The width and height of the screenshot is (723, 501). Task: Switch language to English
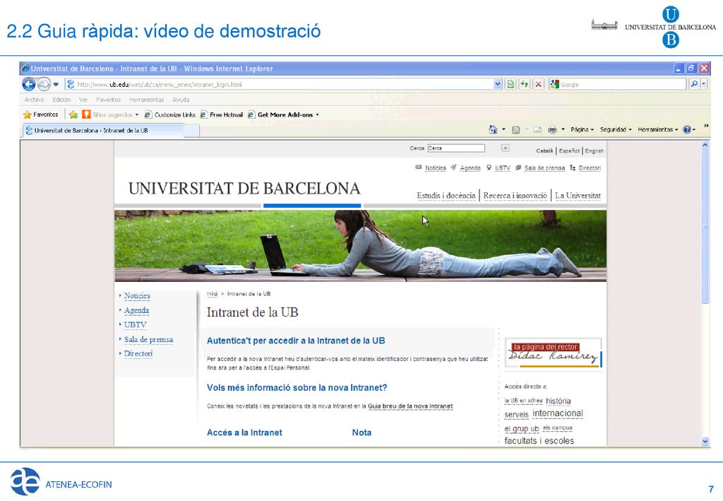tap(594, 151)
